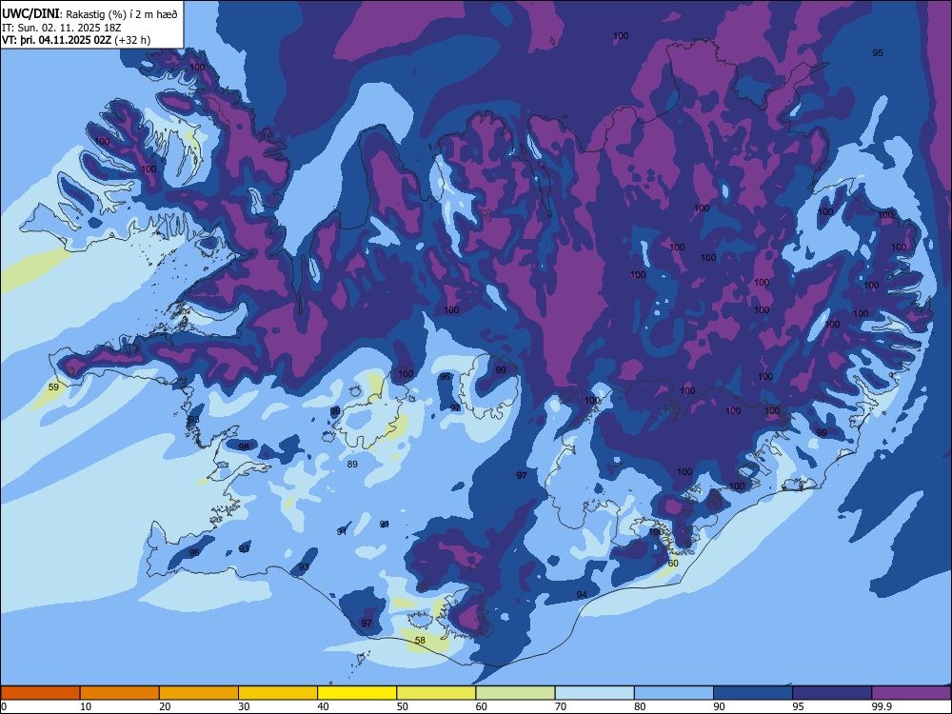This screenshot has width=952, height=714.
Task: Click the 0–10 dark orange legend swatch
Action: click(40, 693)
